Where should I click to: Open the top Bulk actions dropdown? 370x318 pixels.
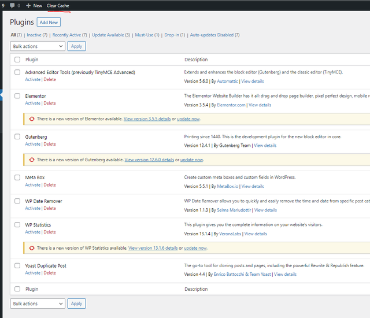(x=38, y=46)
